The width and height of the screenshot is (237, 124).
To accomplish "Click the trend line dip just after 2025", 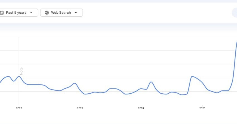I will (217, 93).
